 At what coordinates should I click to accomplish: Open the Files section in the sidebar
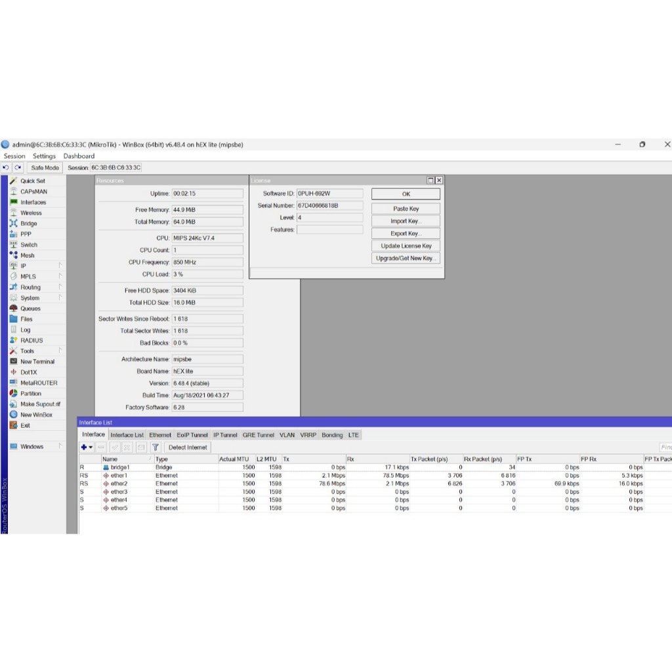26,319
